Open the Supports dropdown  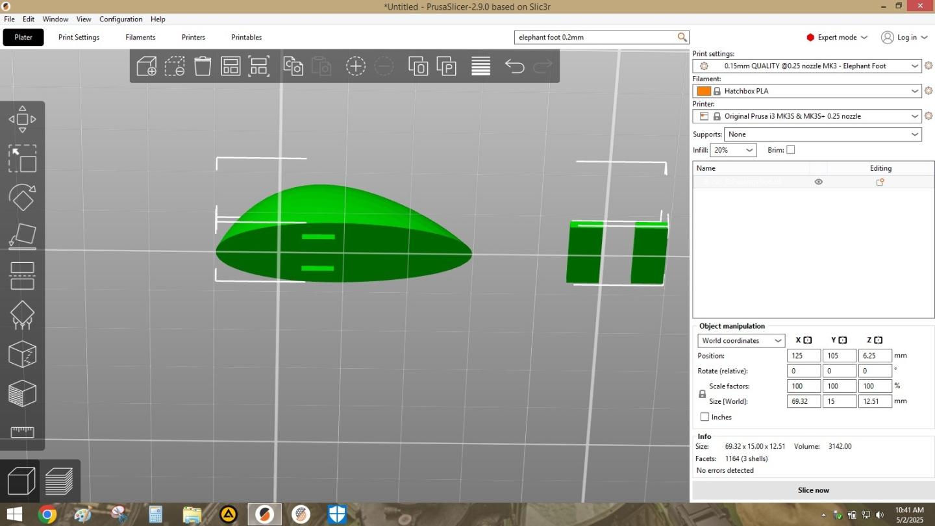(x=823, y=134)
